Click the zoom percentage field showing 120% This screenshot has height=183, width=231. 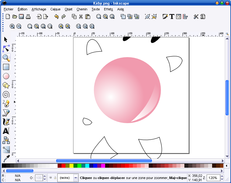213,178
